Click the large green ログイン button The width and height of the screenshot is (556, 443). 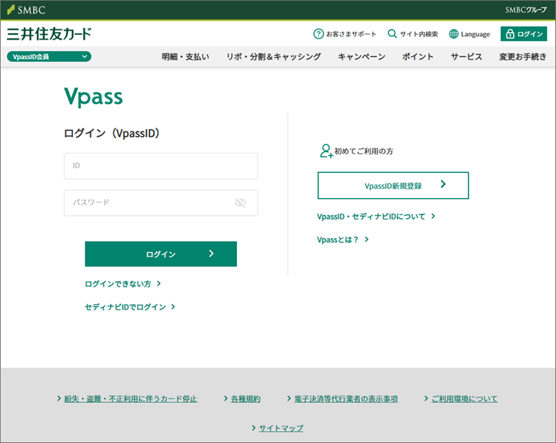161,253
